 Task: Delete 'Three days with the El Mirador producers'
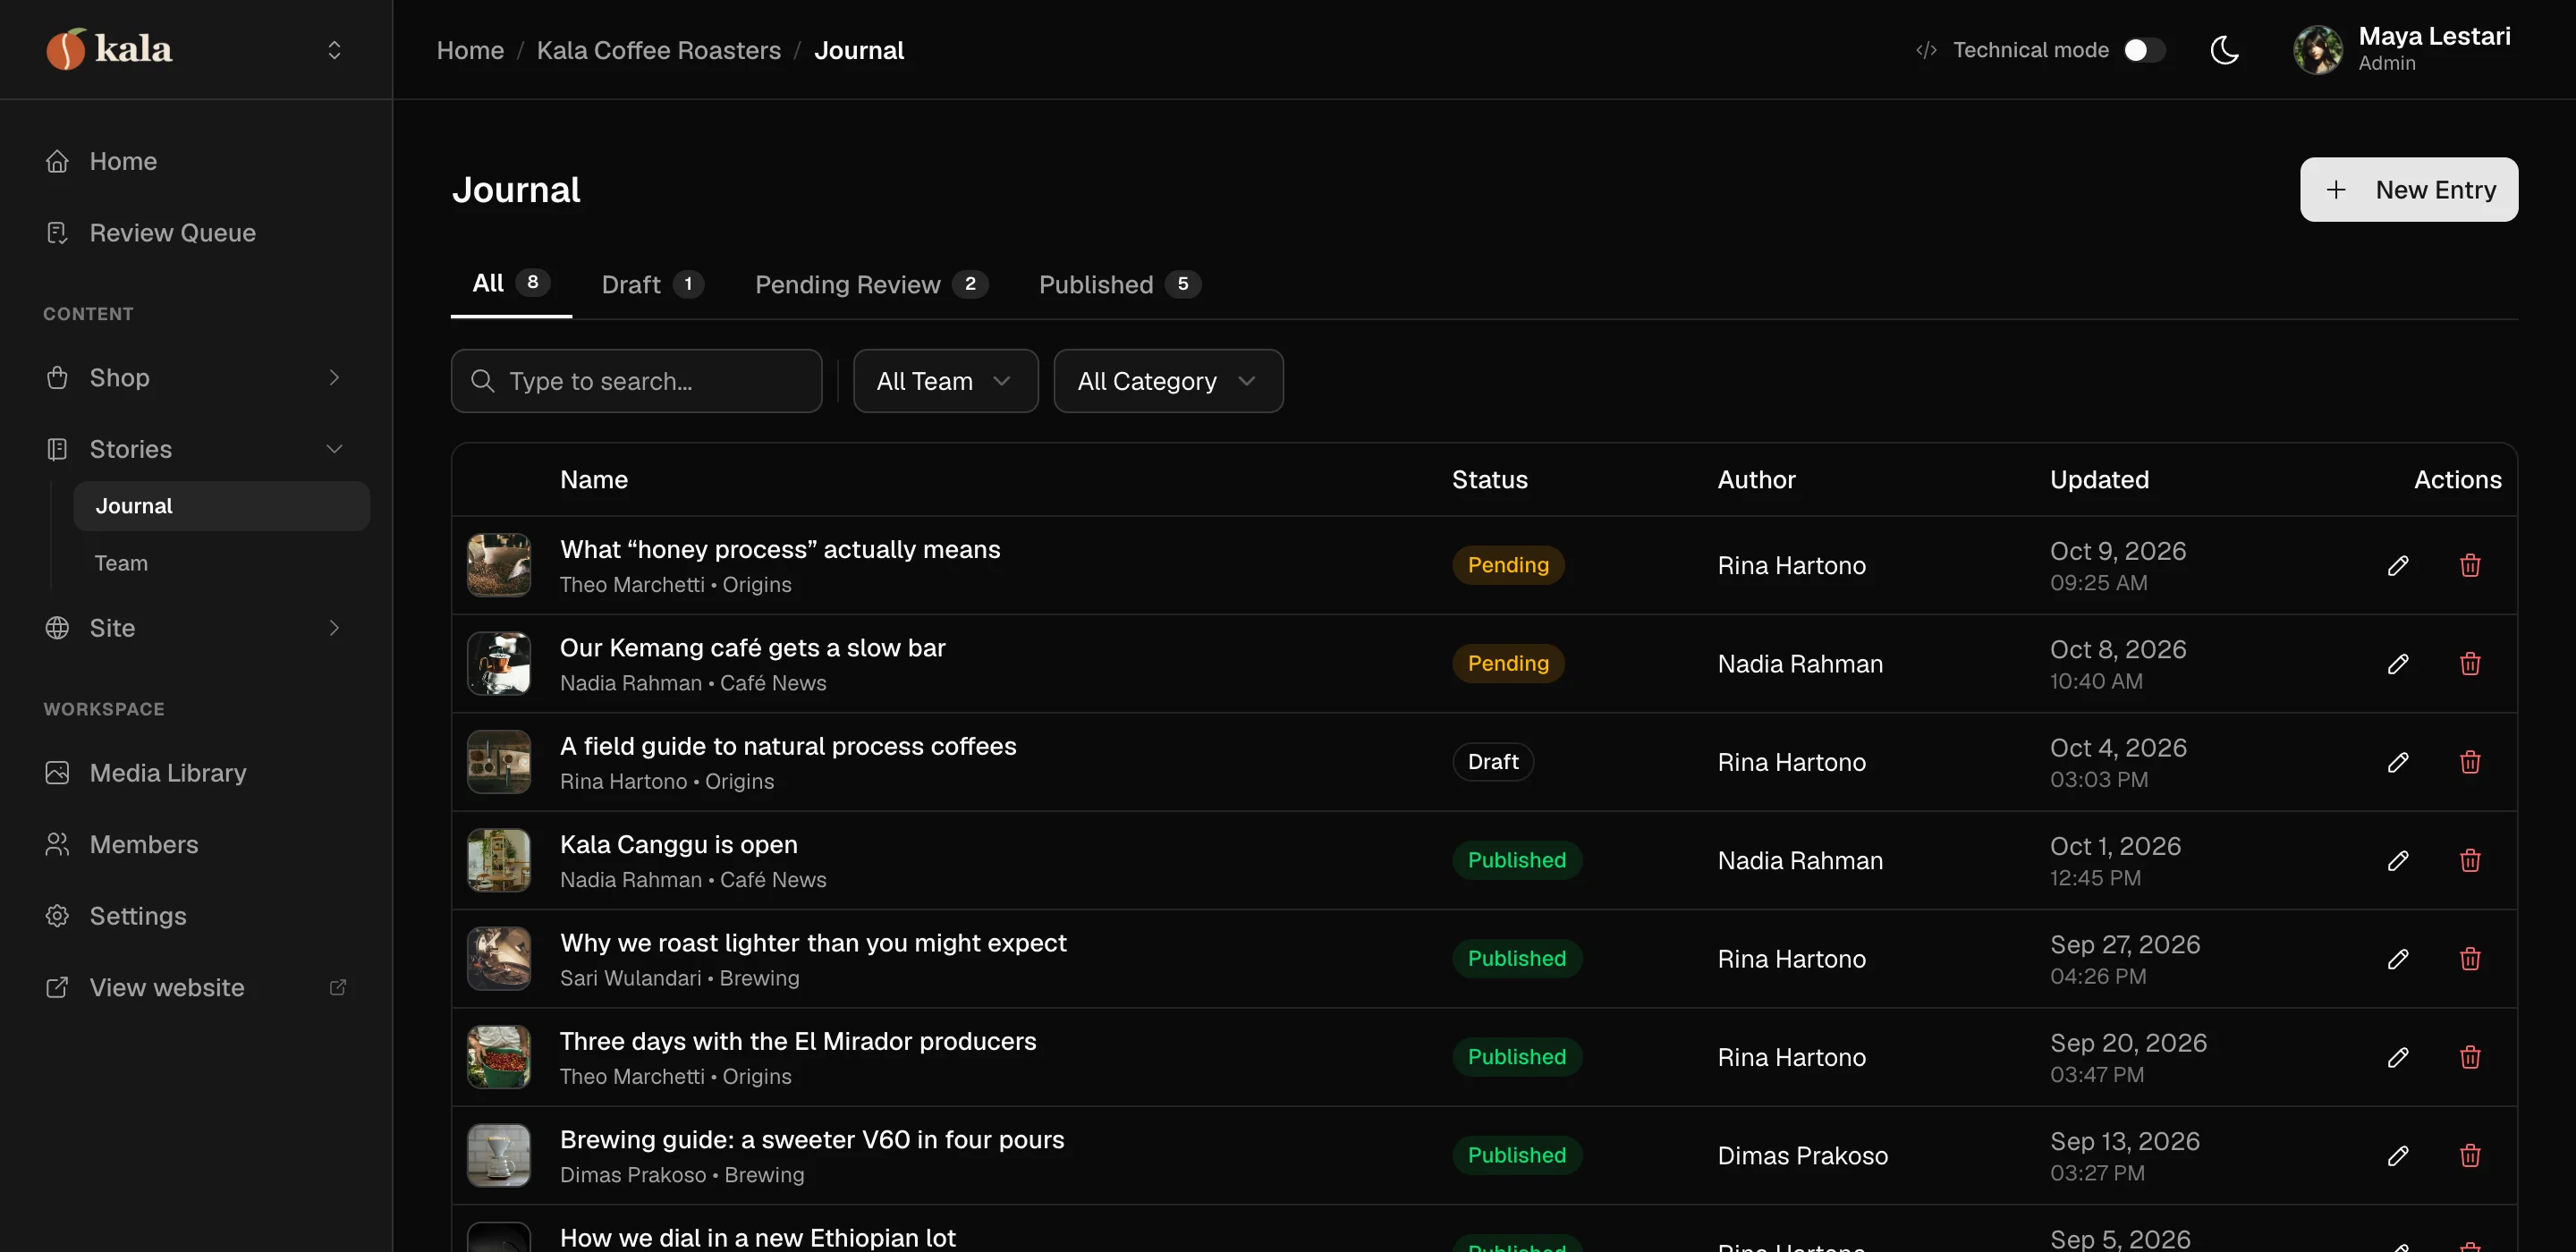[2470, 1057]
